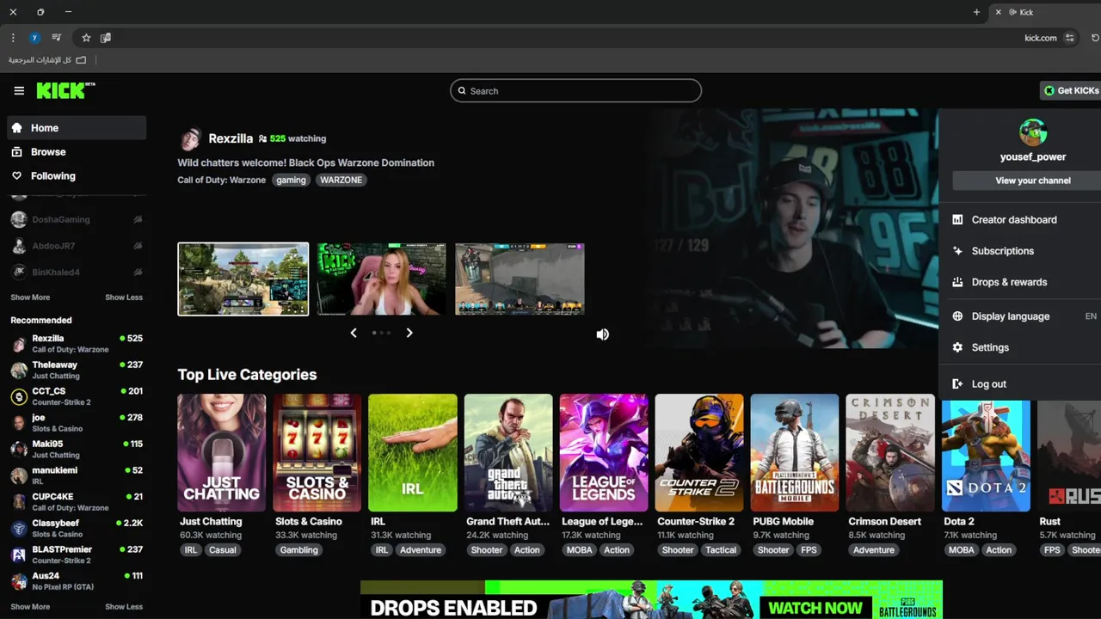Image resolution: width=1101 pixels, height=619 pixels.
Task: Open the Just Chatting category card
Action: click(222, 453)
